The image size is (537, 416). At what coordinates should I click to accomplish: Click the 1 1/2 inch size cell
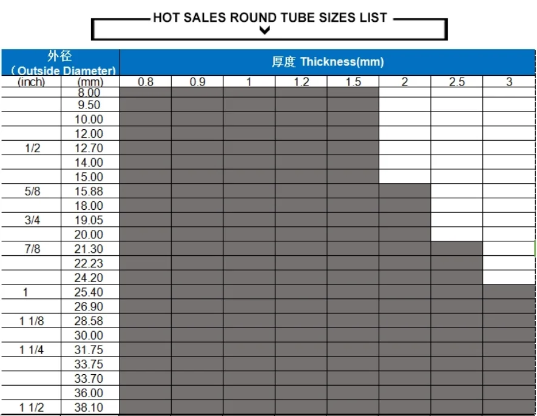(32, 408)
